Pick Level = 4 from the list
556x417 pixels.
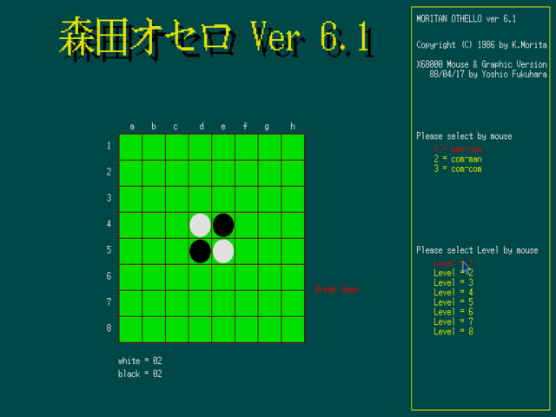pos(453,292)
